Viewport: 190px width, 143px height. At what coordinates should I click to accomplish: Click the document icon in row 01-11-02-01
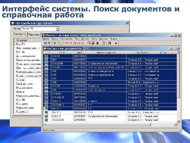coord(46,97)
